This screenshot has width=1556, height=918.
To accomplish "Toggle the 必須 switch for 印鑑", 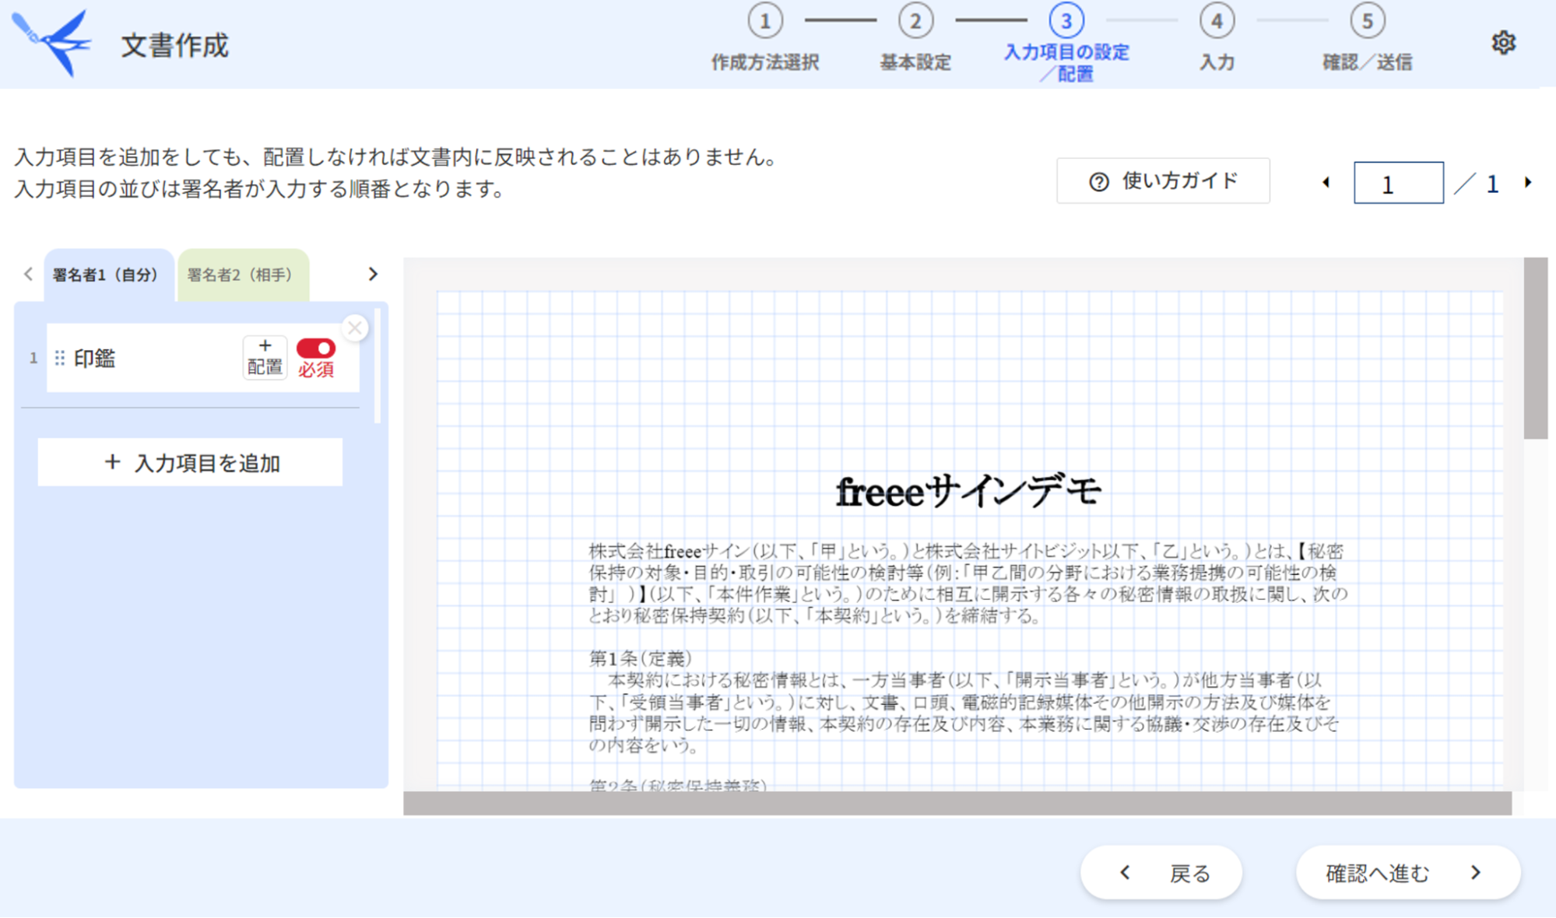I will tap(315, 348).
